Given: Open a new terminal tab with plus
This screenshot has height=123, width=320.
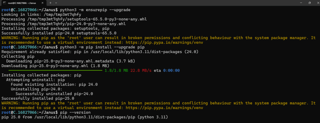Looking at the screenshot, I should pos(50,3).
